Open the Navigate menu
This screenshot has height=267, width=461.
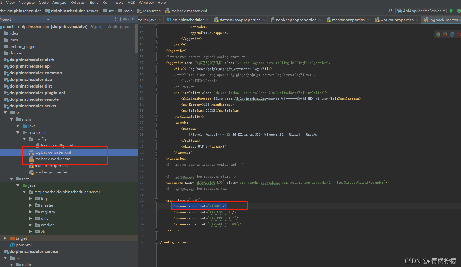tap(27, 3)
